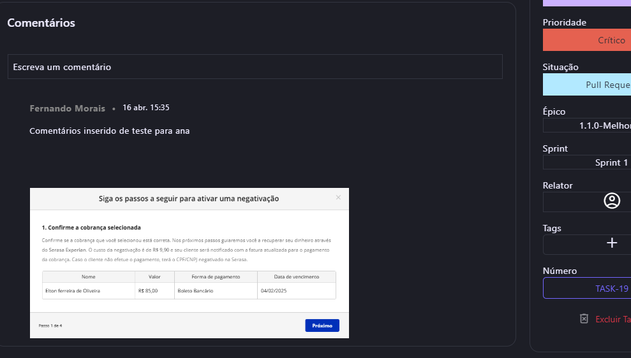The width and height of the screenshot is (631, 358).
Task: Click the comment timestamp 16 abr. 15:35
Action: point(145,108)
